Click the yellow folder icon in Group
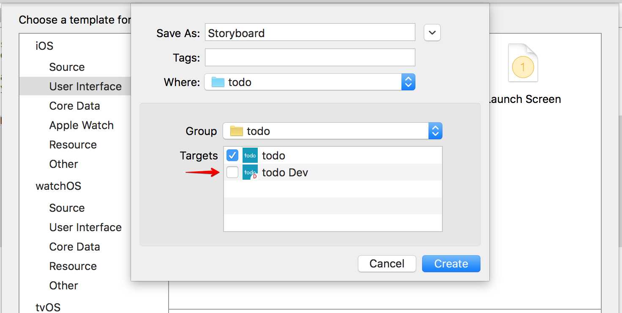Image resolution: width=622 pixels, height=313 pixels. 236,131
